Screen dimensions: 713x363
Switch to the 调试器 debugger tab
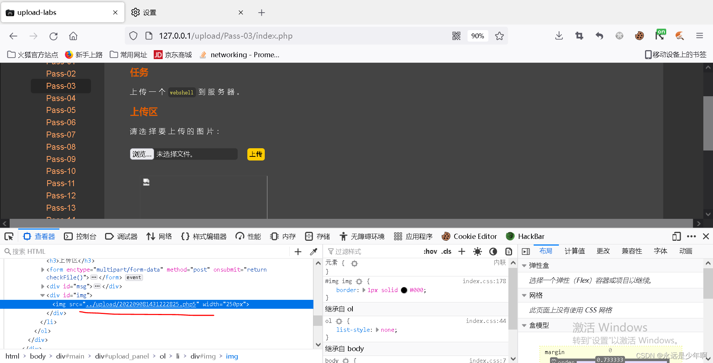click(x=121, y=236)
